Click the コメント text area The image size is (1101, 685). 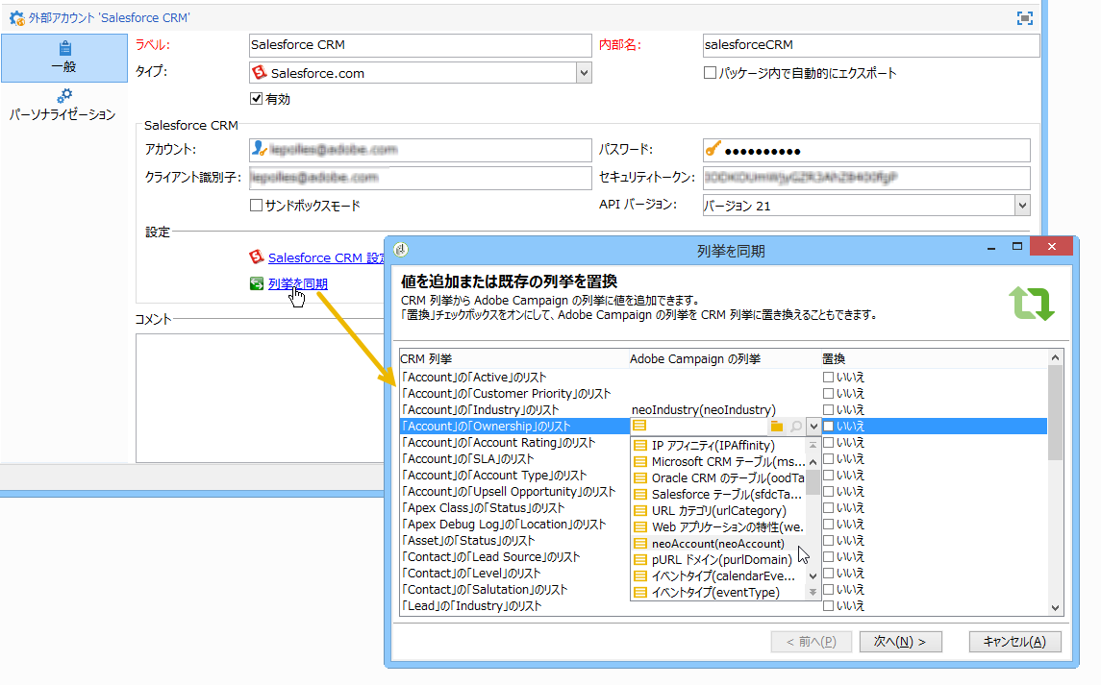(x=260, y=398)
